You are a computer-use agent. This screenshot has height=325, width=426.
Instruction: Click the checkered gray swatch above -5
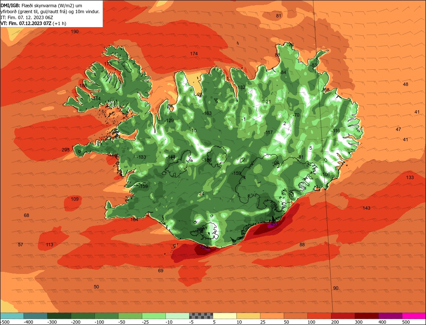[201, 316]
